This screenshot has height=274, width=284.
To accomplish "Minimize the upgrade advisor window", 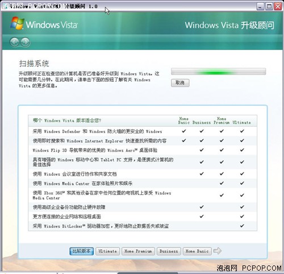I will tap(260, 6).
